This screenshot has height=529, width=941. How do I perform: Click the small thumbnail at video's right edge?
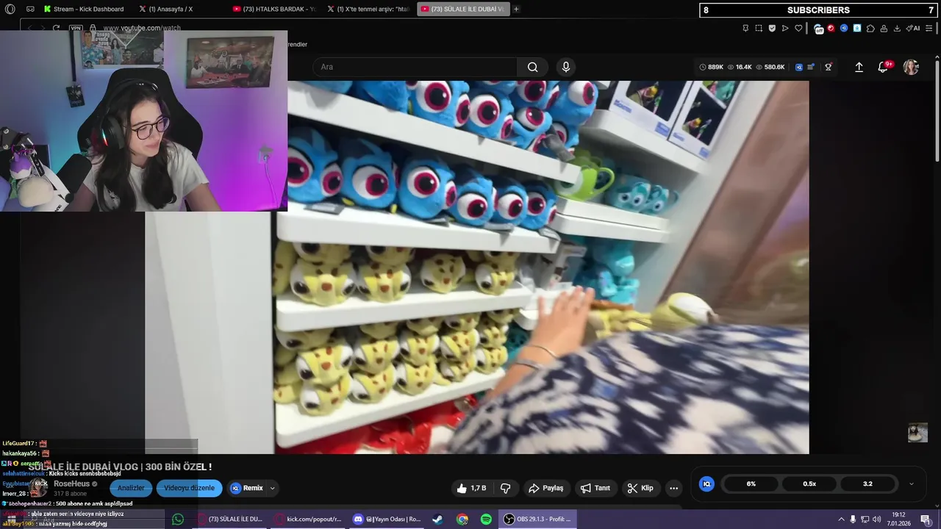pyautogui.click(x=917, y=433)
